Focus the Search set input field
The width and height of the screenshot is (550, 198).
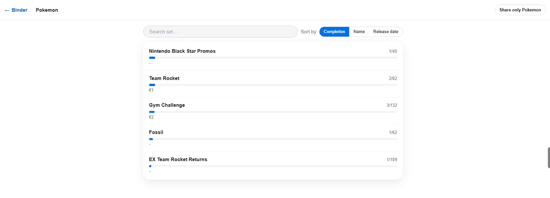click(220, 31)
